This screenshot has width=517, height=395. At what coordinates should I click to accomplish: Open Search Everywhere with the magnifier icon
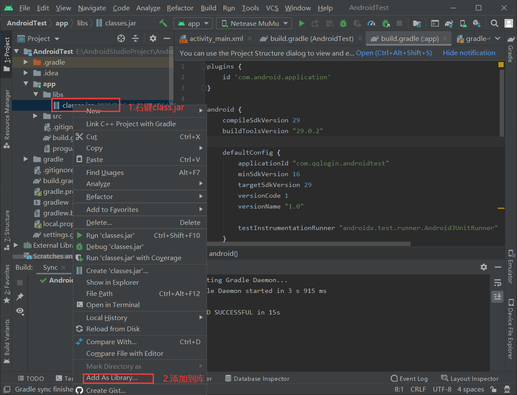[x=494, y=23]
